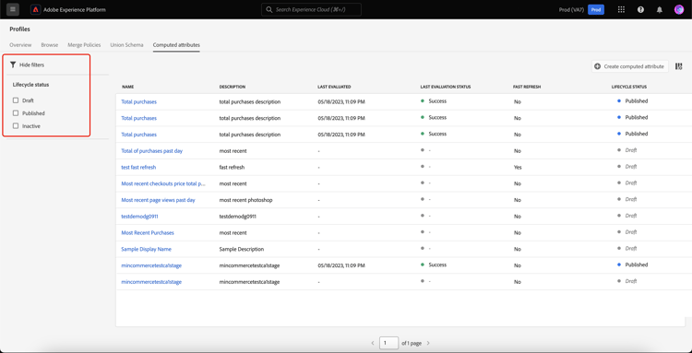Click the Search Experience Cloud field
This screenshot has height=353, width=692.
point(311,9)
